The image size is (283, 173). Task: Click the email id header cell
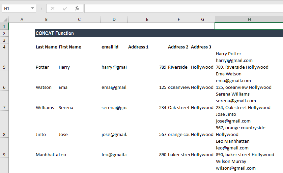(x=114, y=47)
